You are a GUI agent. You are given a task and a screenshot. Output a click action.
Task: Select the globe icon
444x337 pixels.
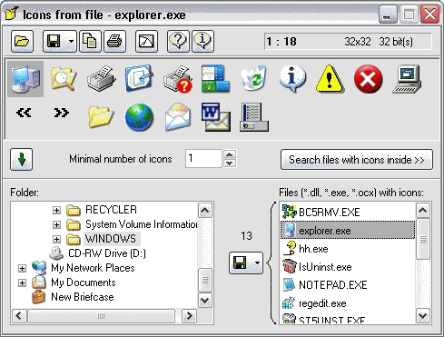139,117
